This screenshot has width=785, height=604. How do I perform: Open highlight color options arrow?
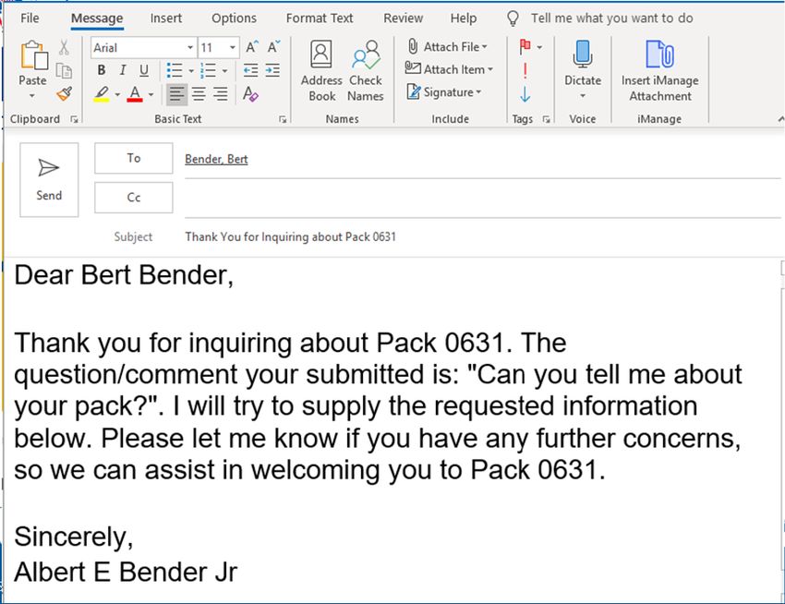117,94
